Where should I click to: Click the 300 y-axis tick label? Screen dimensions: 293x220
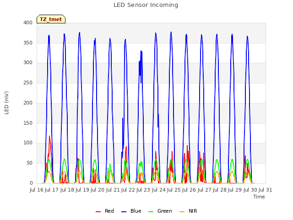pyautogui.click(x=28, y=63)
